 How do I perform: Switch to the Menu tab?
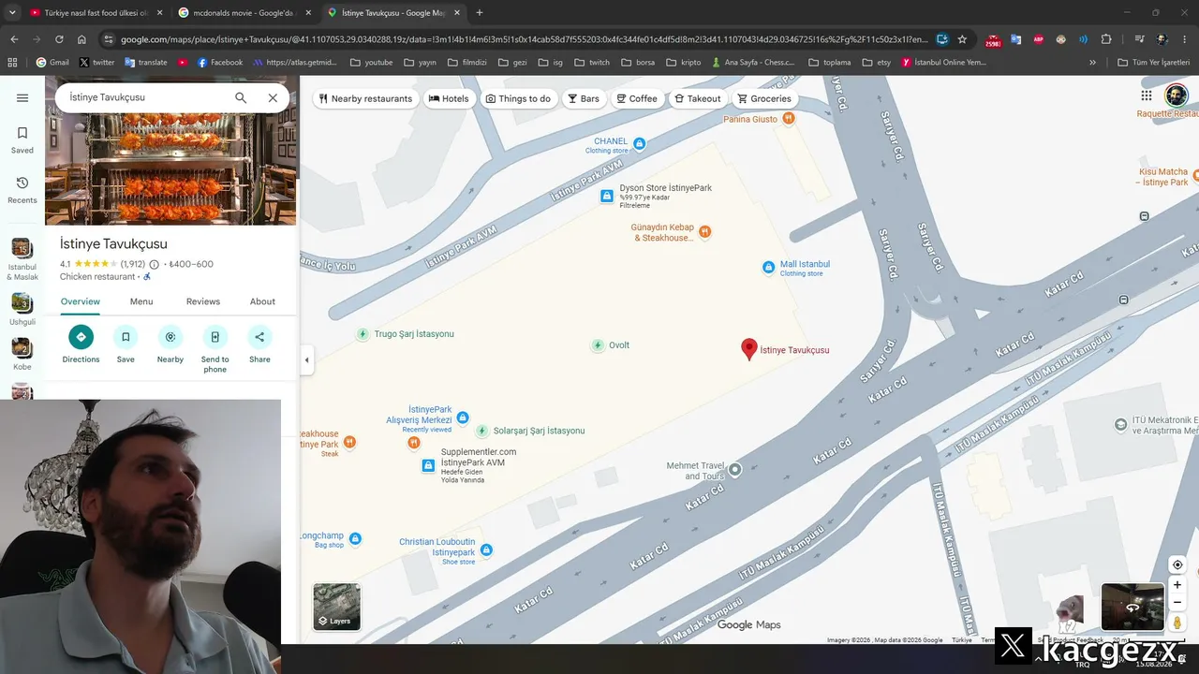(141, 301)
